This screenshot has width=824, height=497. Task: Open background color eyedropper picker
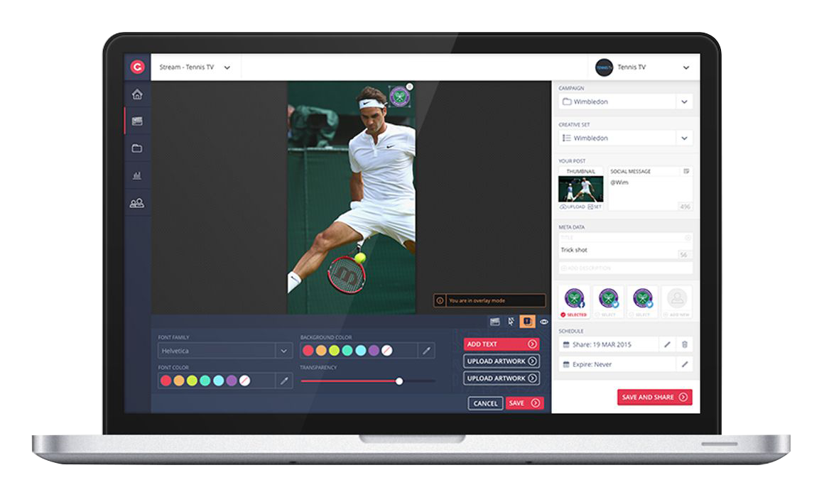point(427,351)
